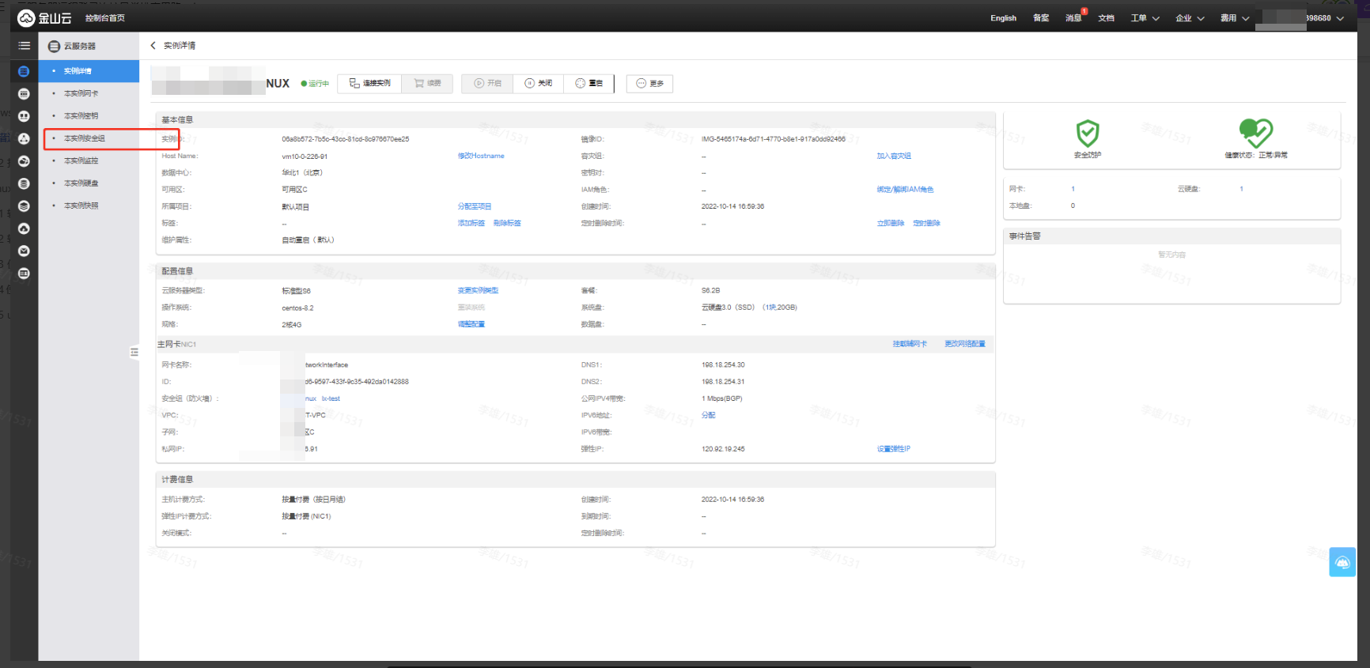Click the 连接实例 button
The image size is (1370, 668).
(x=369, y=84)
